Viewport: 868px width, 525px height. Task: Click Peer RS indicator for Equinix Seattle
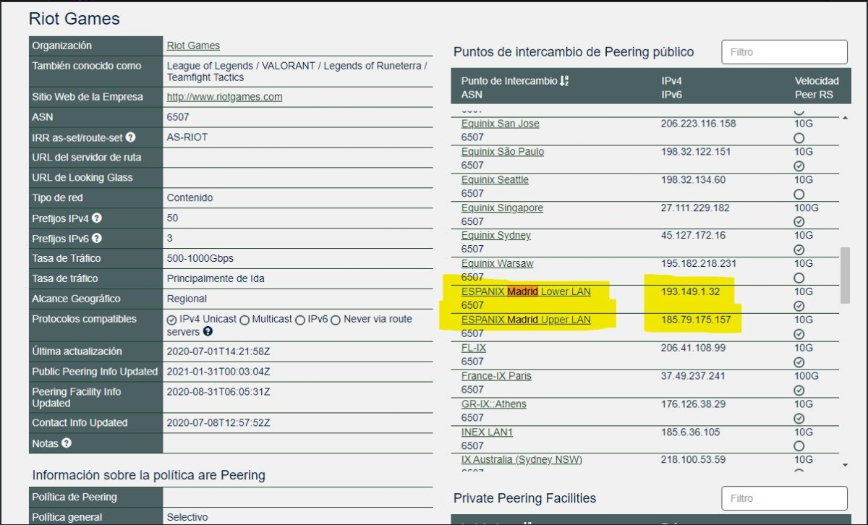tap(799, 194)
